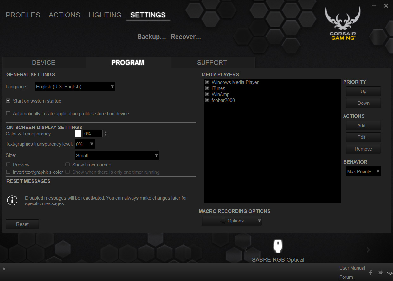Close the Corsair utility window
393x281 pixels.
pyautogui.click(x=386, y=6)
